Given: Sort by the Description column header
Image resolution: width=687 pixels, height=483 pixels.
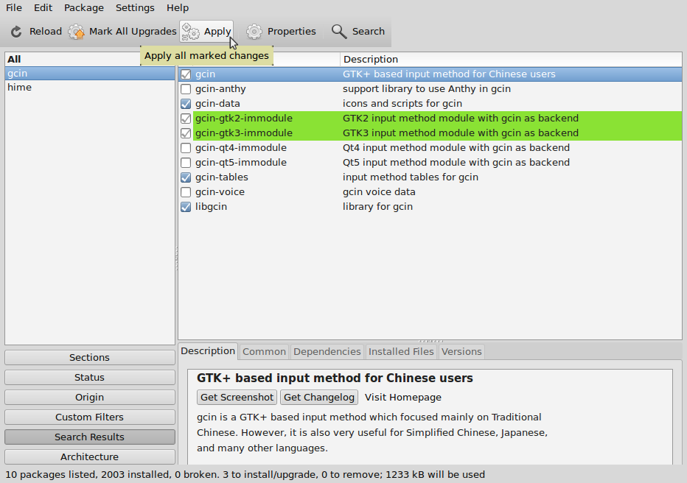Looking at the screenshot, I should tap(511, 59).
